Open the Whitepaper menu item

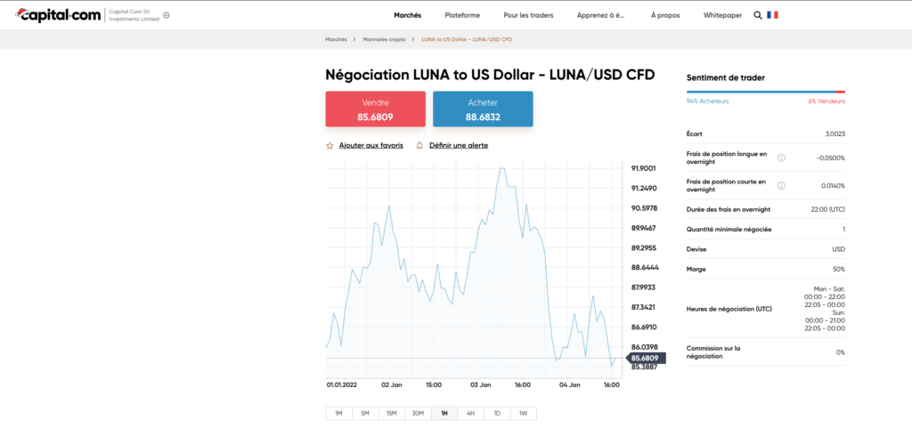722,16
